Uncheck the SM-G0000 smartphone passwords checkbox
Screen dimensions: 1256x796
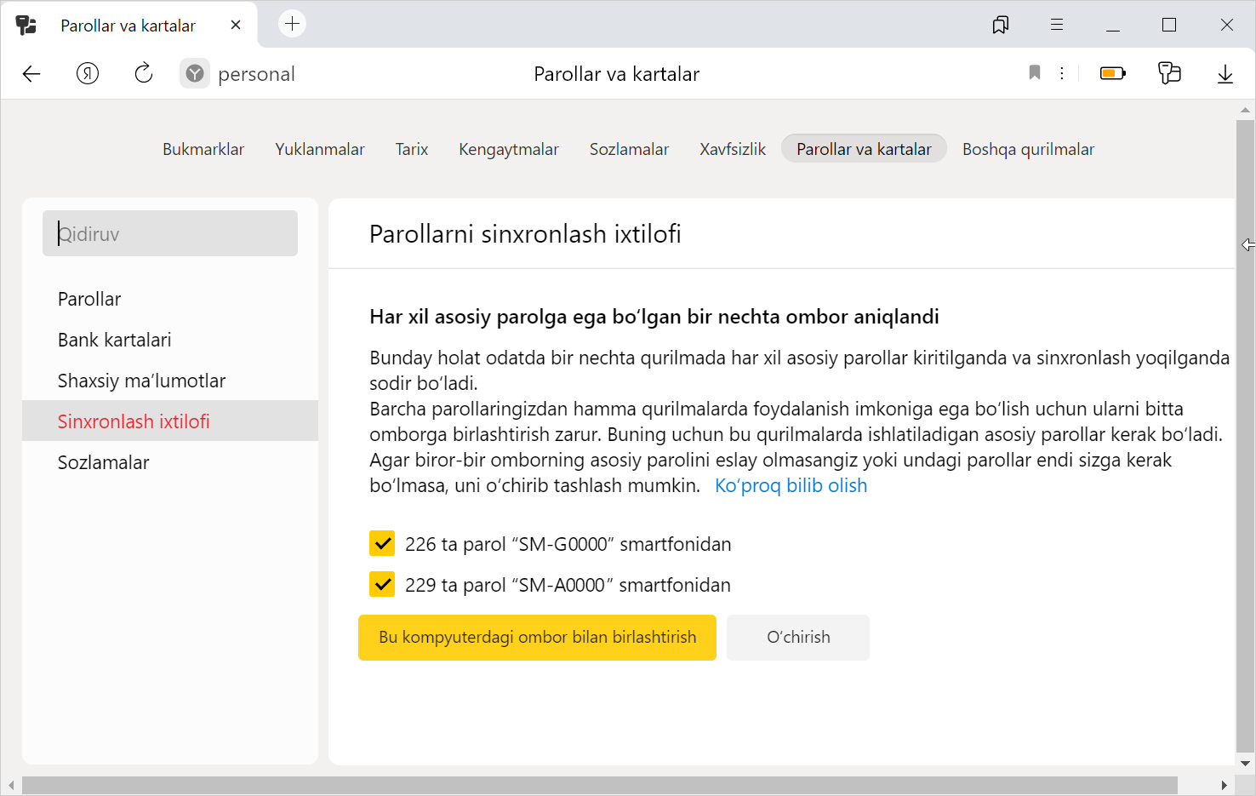(382, 543)
